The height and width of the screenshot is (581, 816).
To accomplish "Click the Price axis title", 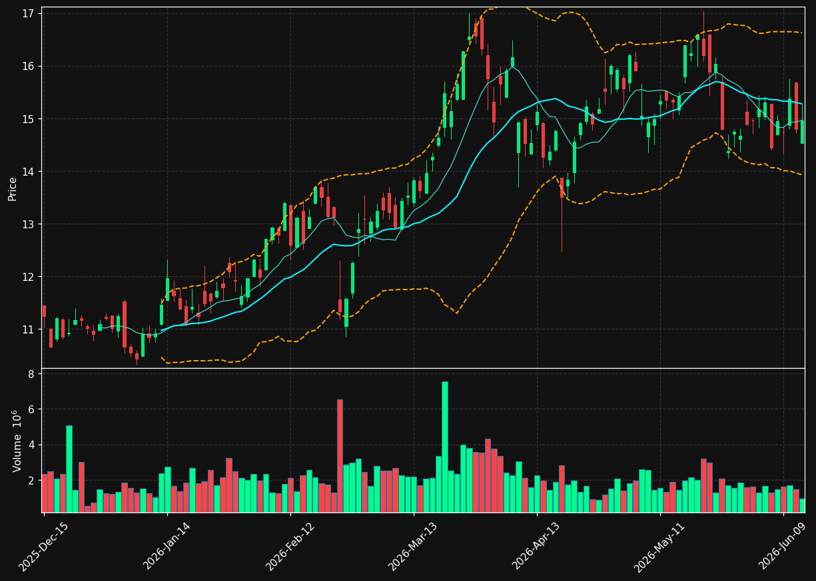I will pos(12,188).
